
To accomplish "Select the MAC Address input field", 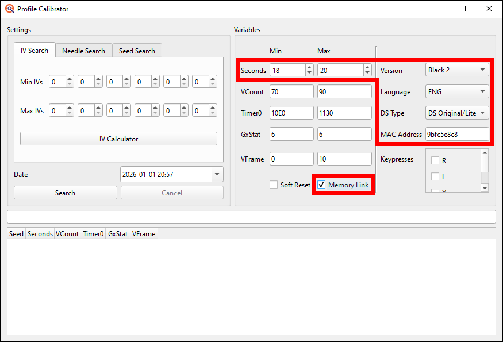I will (457, 134).
